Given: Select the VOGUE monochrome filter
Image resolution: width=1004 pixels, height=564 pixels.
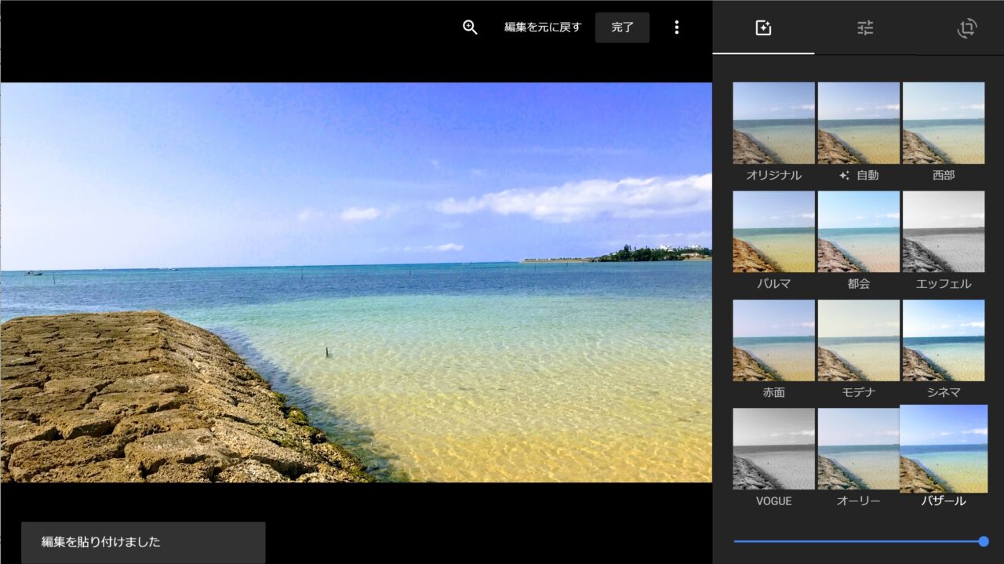Looking at the screenshot, I should (x=773, y=449).
